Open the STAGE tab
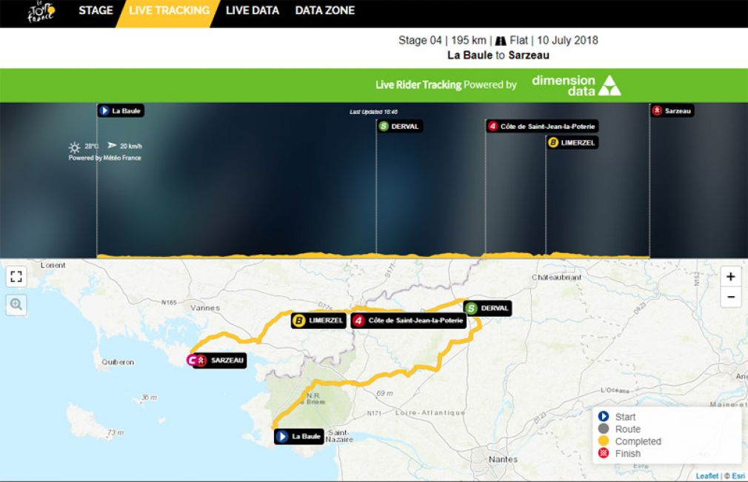This screenshot has height=482, width=748. tap(96, 10)
